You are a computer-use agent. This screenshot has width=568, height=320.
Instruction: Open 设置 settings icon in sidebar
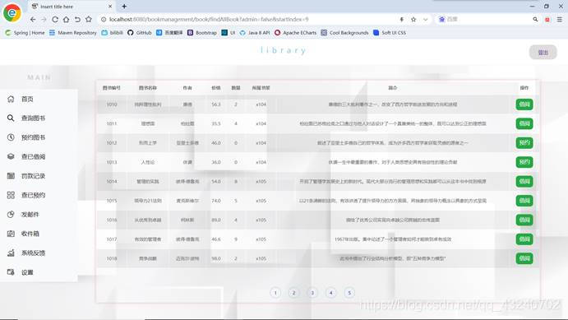pyautogui.click(x=11, y=271)
